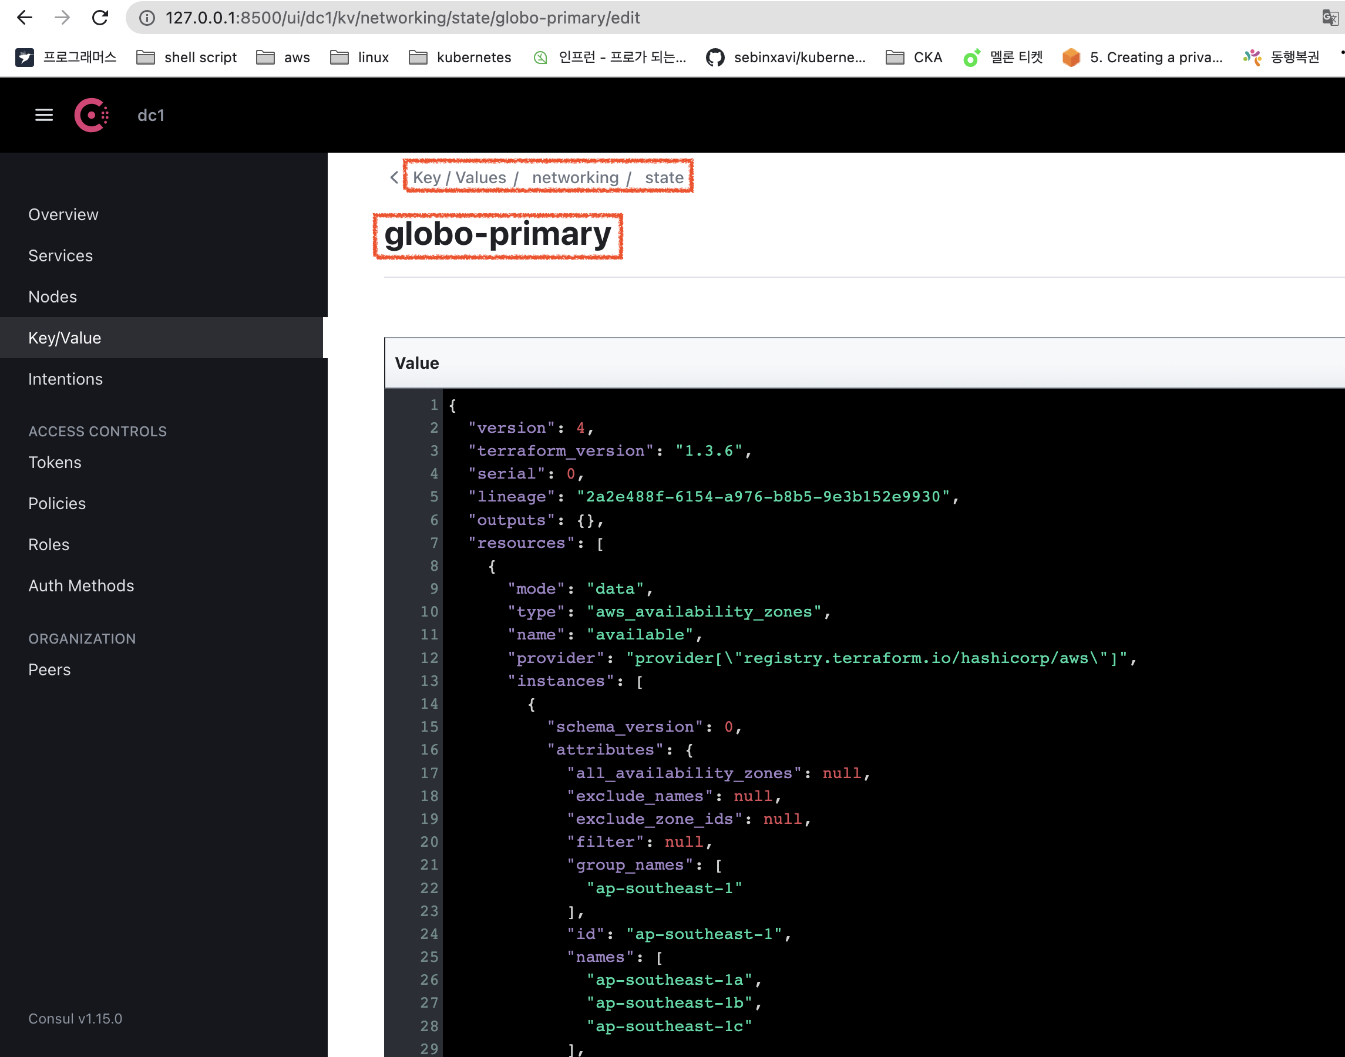The width and height of the screenshot is (1345, 1057).
Task: Open the 멜론 티켓 bookmark
Action: (x=1003, y=58)
